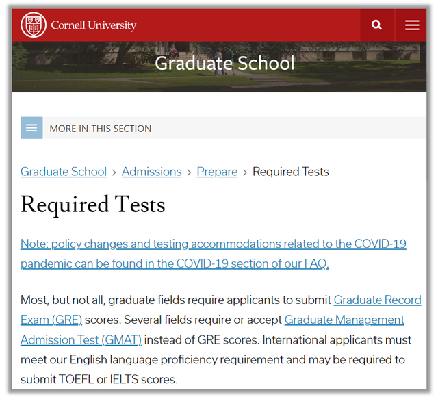Go to Prepare breadcrumb link
This screenshot has width=438, height=399.
217,172
